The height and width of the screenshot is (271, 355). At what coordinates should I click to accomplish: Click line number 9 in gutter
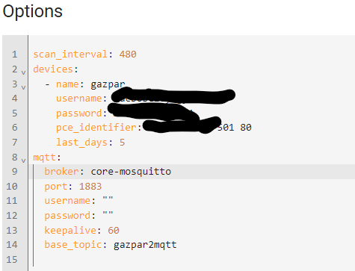coord(15,172)
